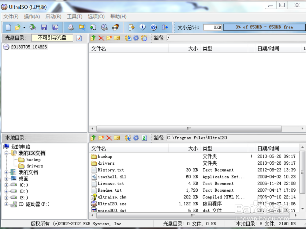The height and width of the screenshot is (229, 306).
Task: Click rename icon in local pane toolbar
Action: pyautogui.click(x=117, y=138)
